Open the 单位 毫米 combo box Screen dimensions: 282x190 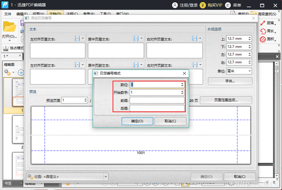coord(239,71)
